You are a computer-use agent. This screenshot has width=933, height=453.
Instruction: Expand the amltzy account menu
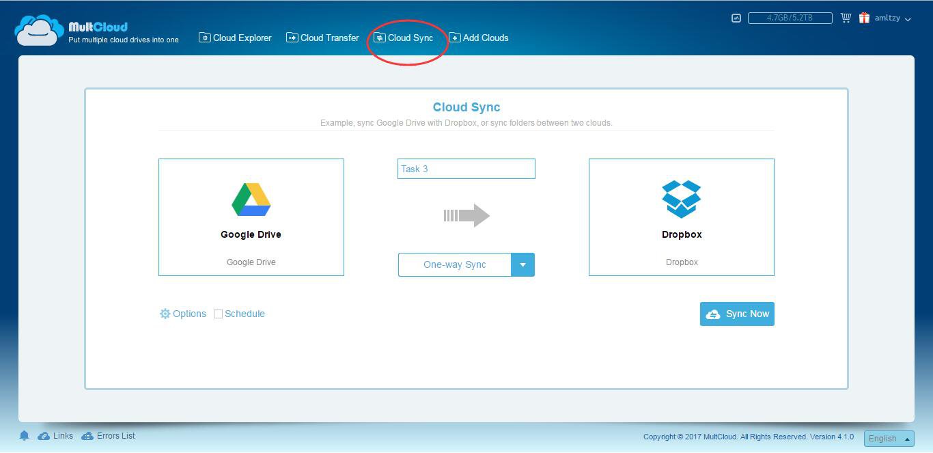pos(893,18)
